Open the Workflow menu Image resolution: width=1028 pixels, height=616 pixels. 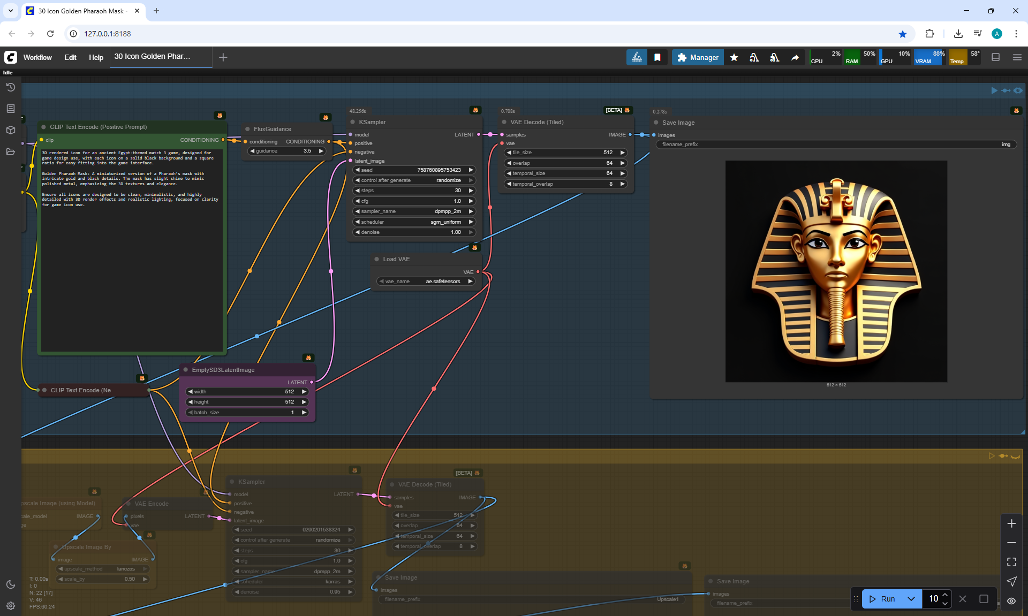pyautogui.click(x=37, y=57)
